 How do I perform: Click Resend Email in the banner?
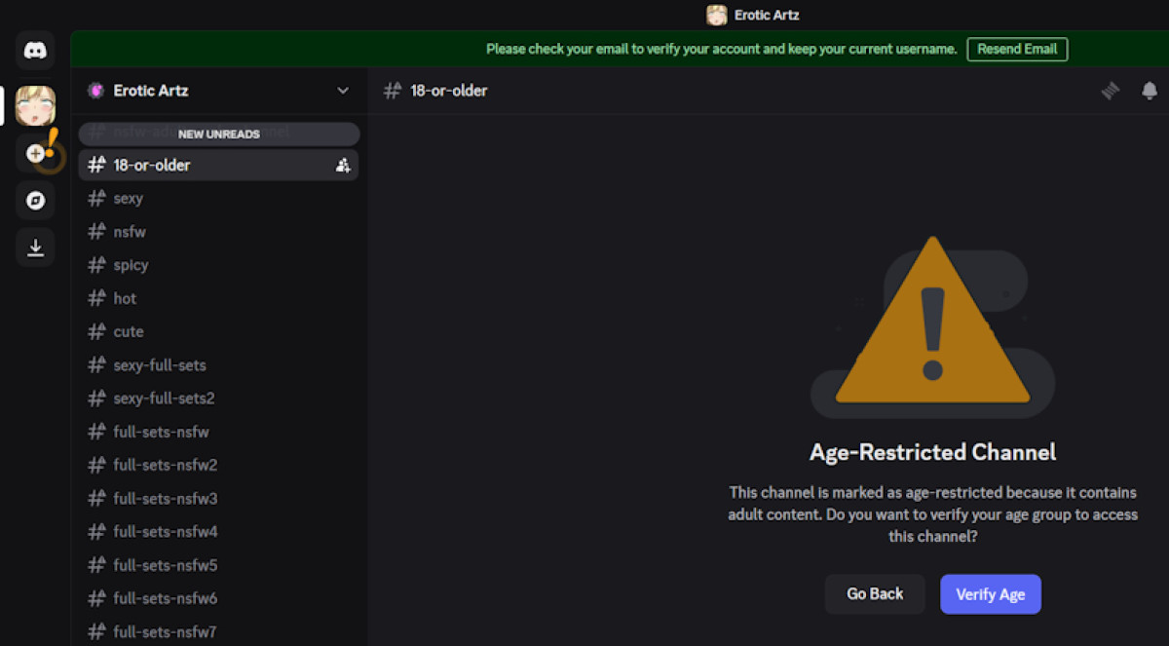pyautogui.click(x=1017, y=49)
